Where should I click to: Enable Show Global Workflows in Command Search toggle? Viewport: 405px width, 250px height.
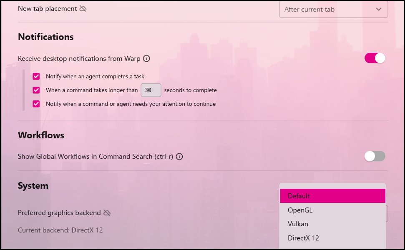coord(375,156)
